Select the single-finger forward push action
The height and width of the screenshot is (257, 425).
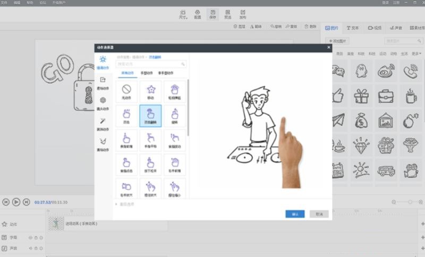click(126, 140)
